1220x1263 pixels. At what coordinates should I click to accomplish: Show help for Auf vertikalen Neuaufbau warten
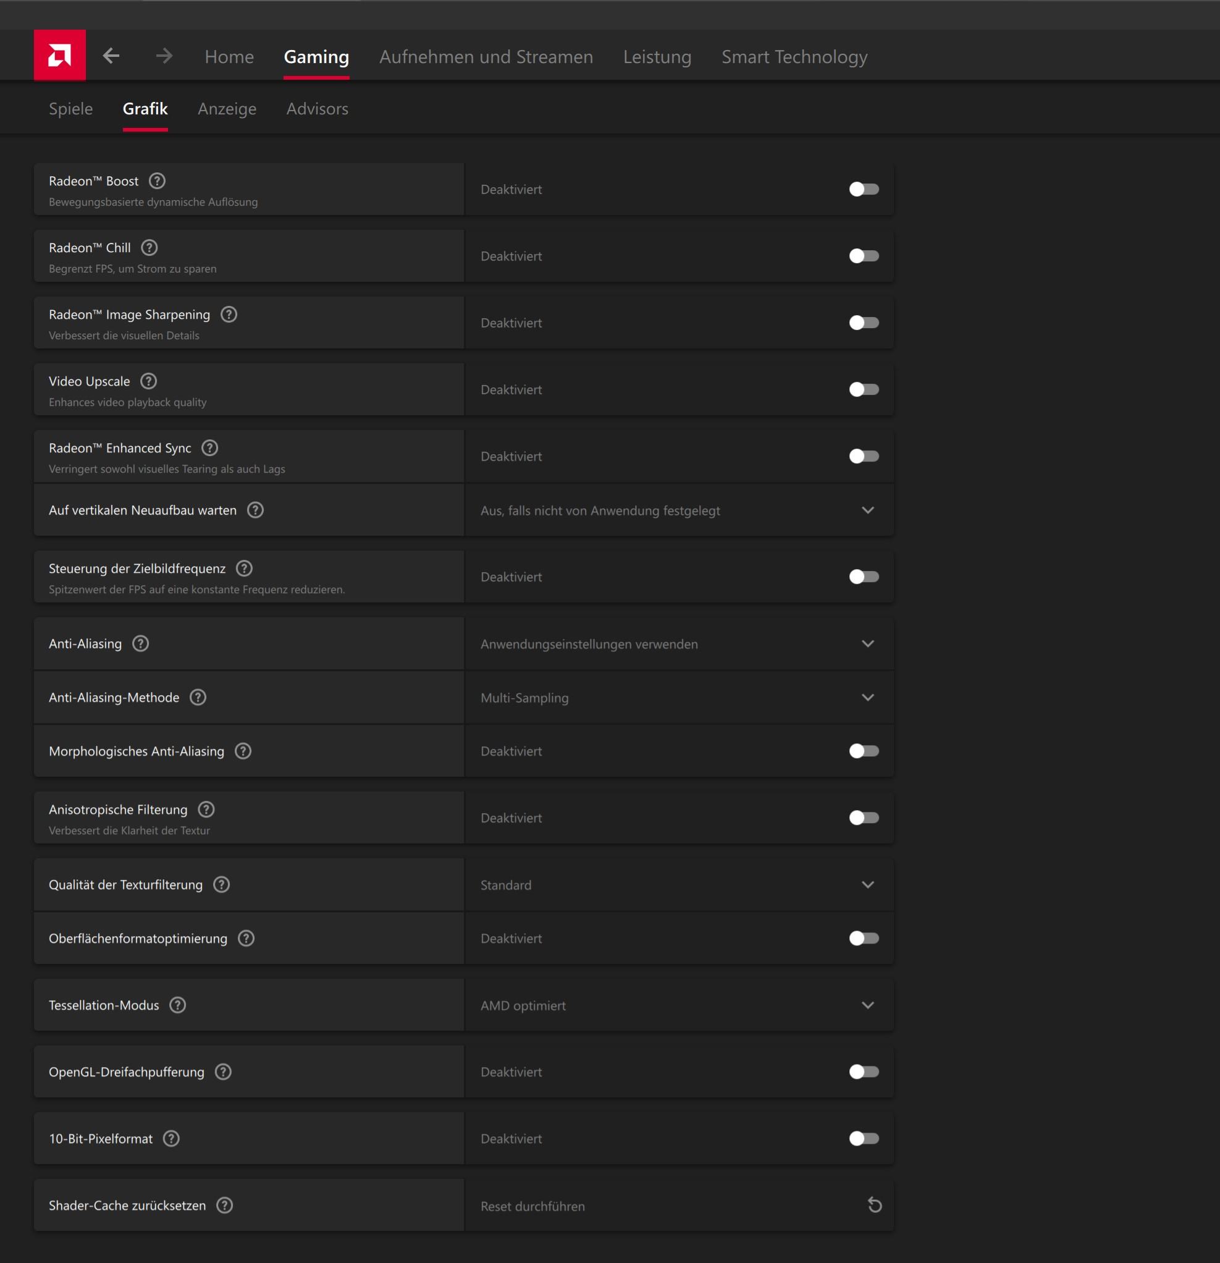256,510
